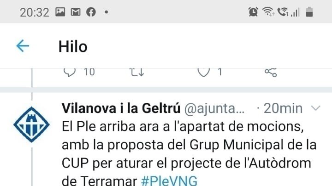Viewport: 332px width, 186px height.
Task: Open Vilanova i la Geltrú profile avatar
Action: click(31, 124)
